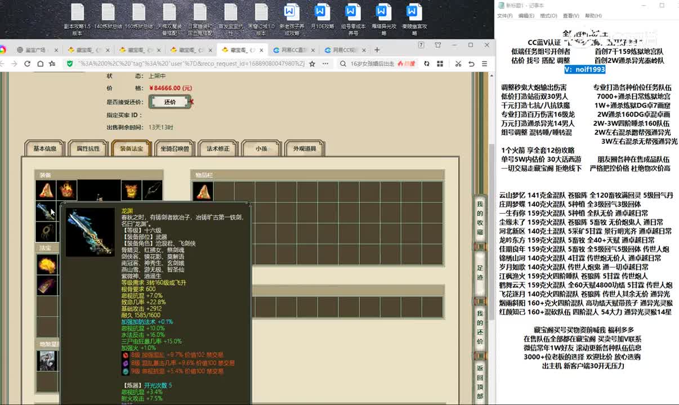The height and width of the screenshot is (405, 679).
Task: Open Notepad 编辑(E) menu
Action: click(526, 16)
